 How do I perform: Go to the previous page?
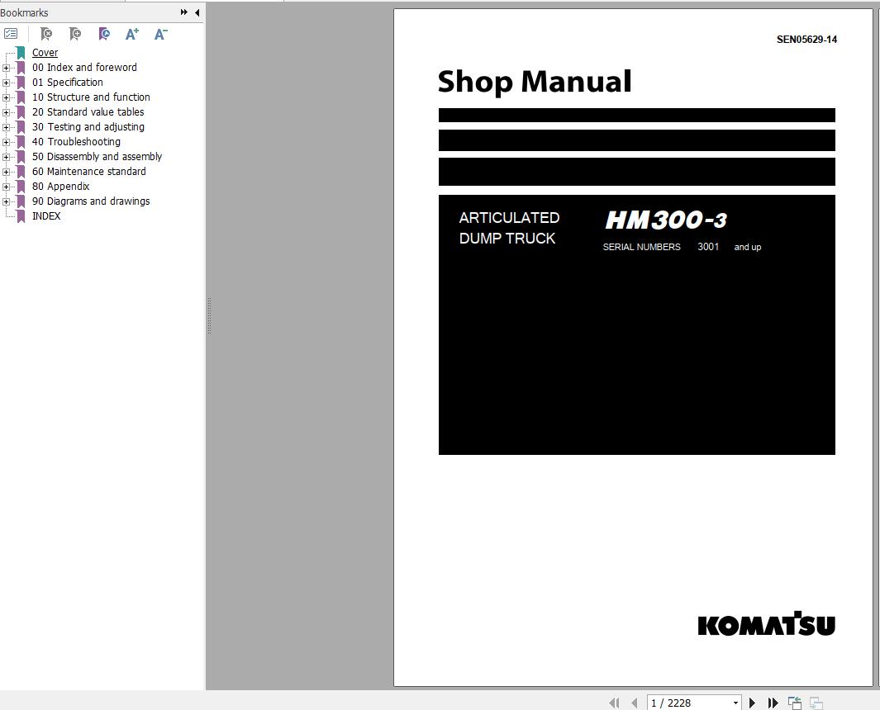click(x=635, y=703)
